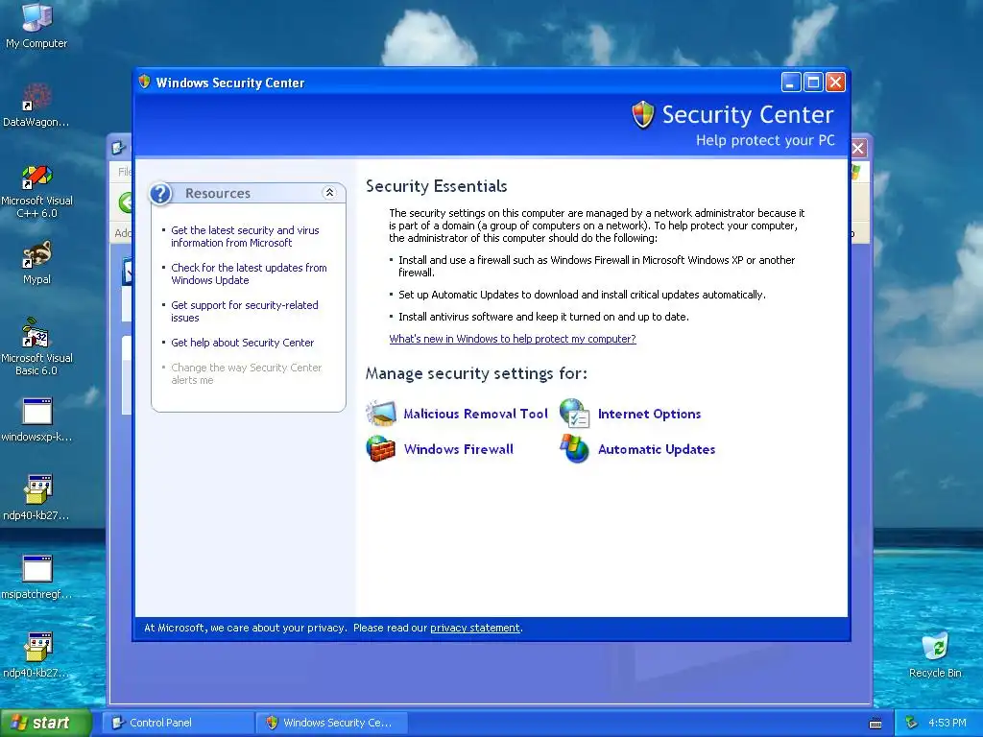This screenshot has height=737, width=983.
Task: Click the Back arrow in Control Panel window
Action: (126, 202)
